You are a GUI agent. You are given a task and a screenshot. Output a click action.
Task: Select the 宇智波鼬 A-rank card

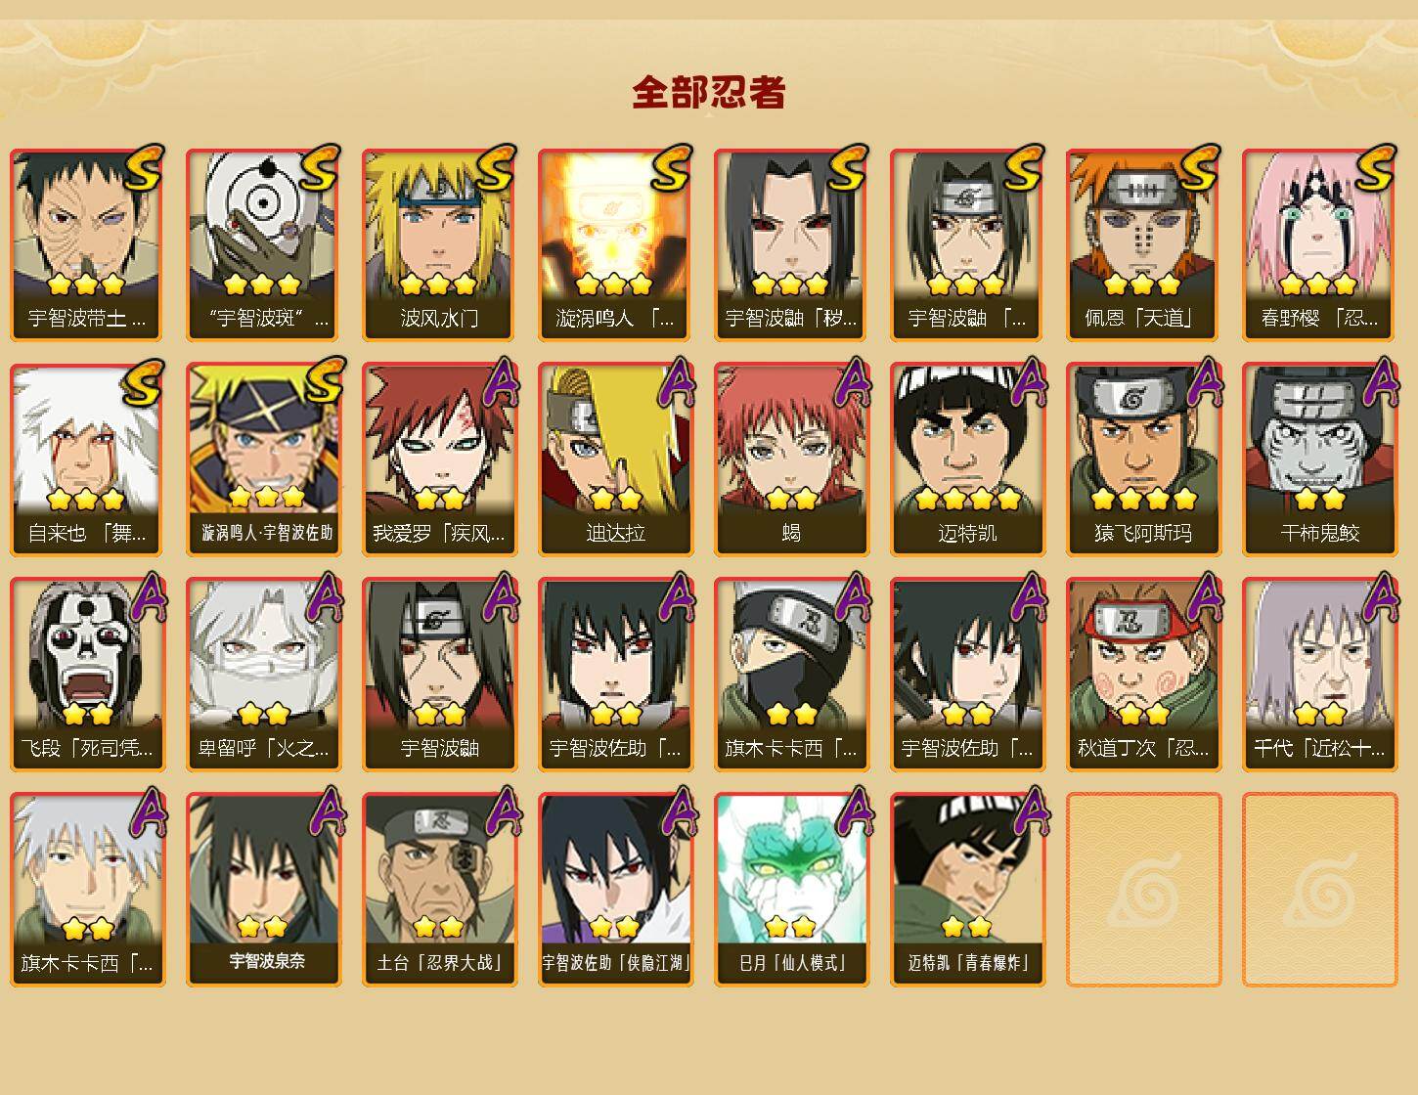[439, 675]
